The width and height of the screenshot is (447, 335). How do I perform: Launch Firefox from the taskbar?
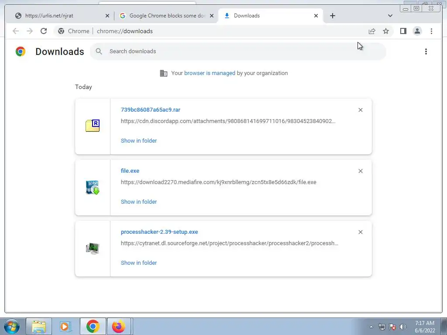119,326
